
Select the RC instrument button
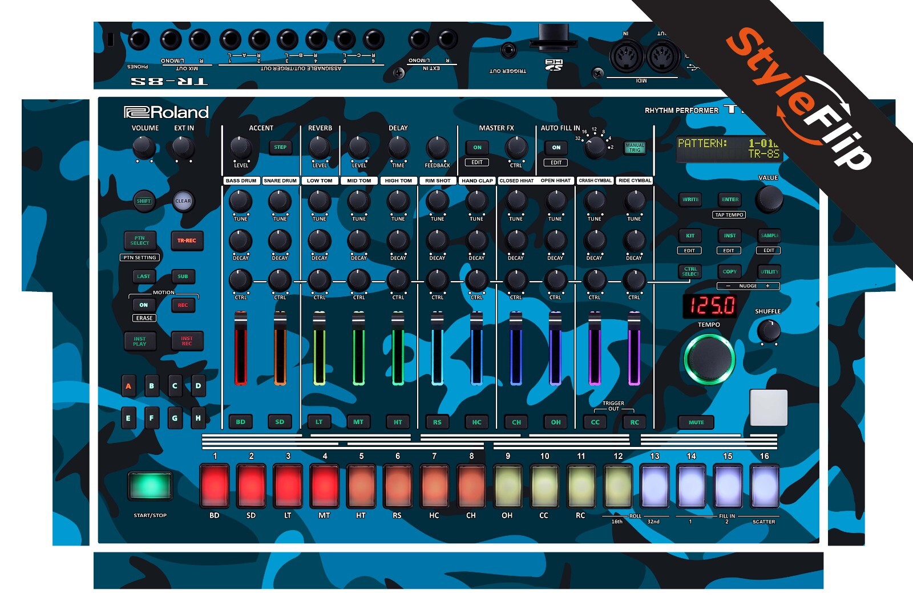coord(635,422)
